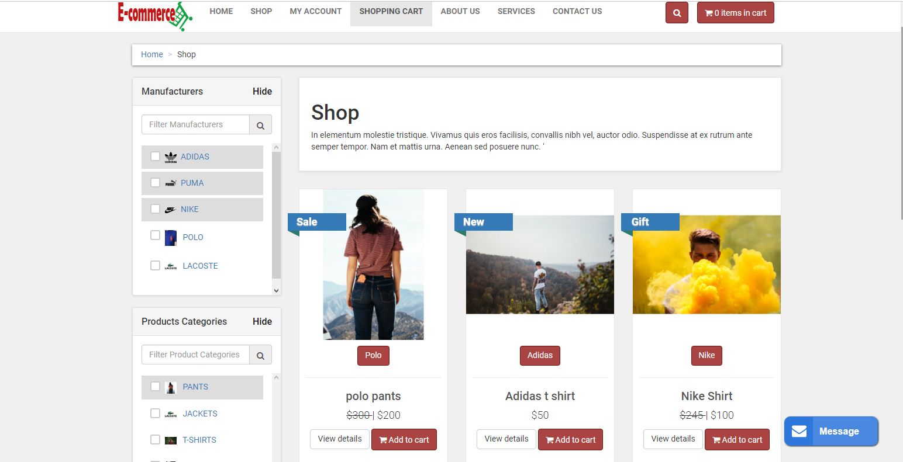The height and width of the screenshot is (462, 903).
Task: Click the Home breadcrumb link
Action: click(152, 54)
